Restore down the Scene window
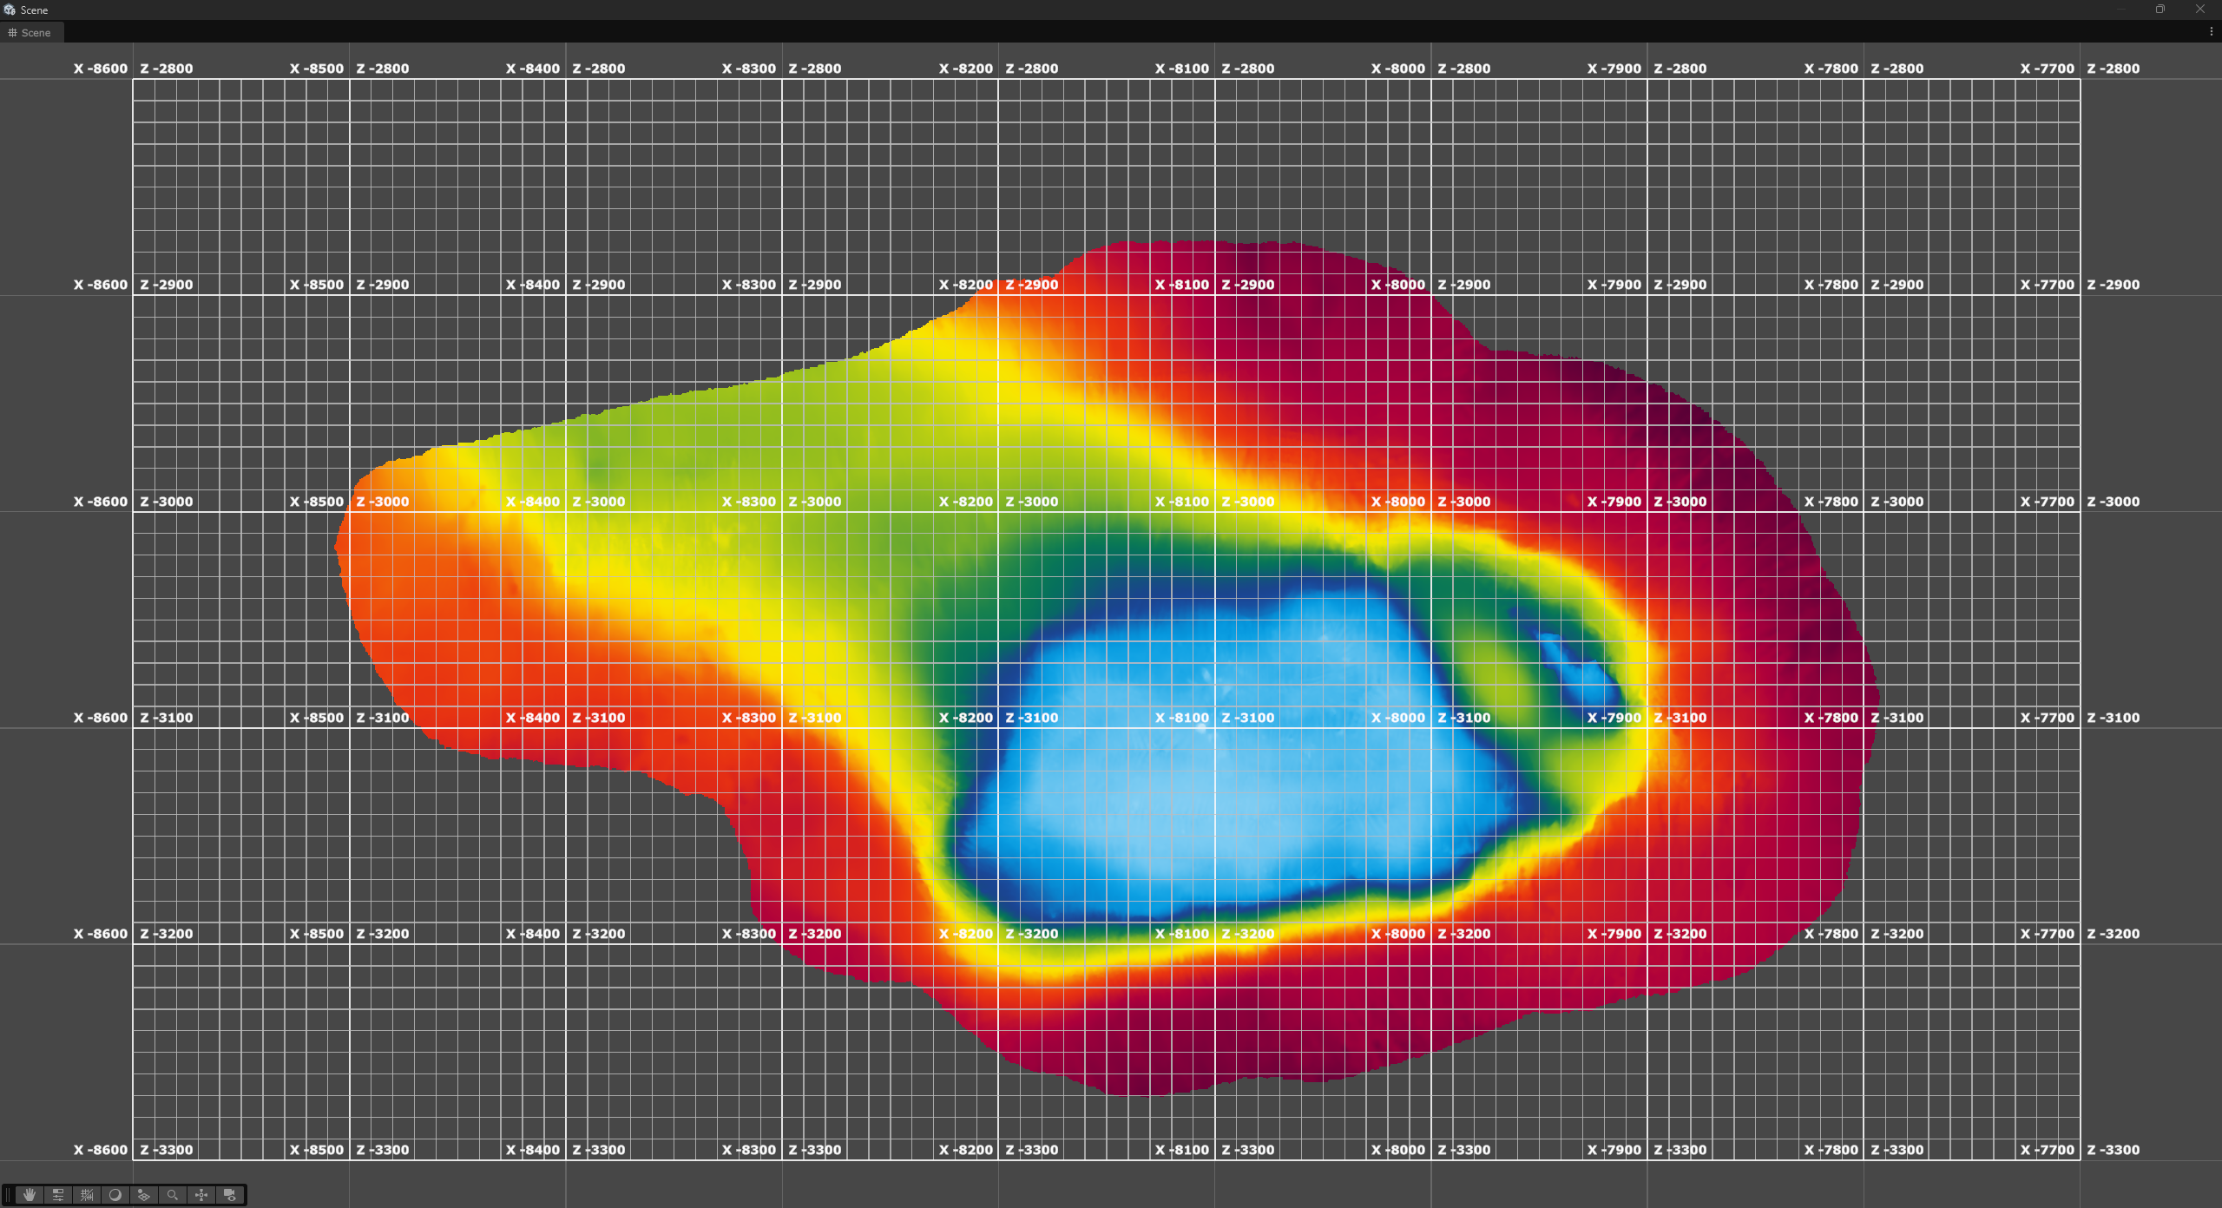 (x=2160, y=9)
